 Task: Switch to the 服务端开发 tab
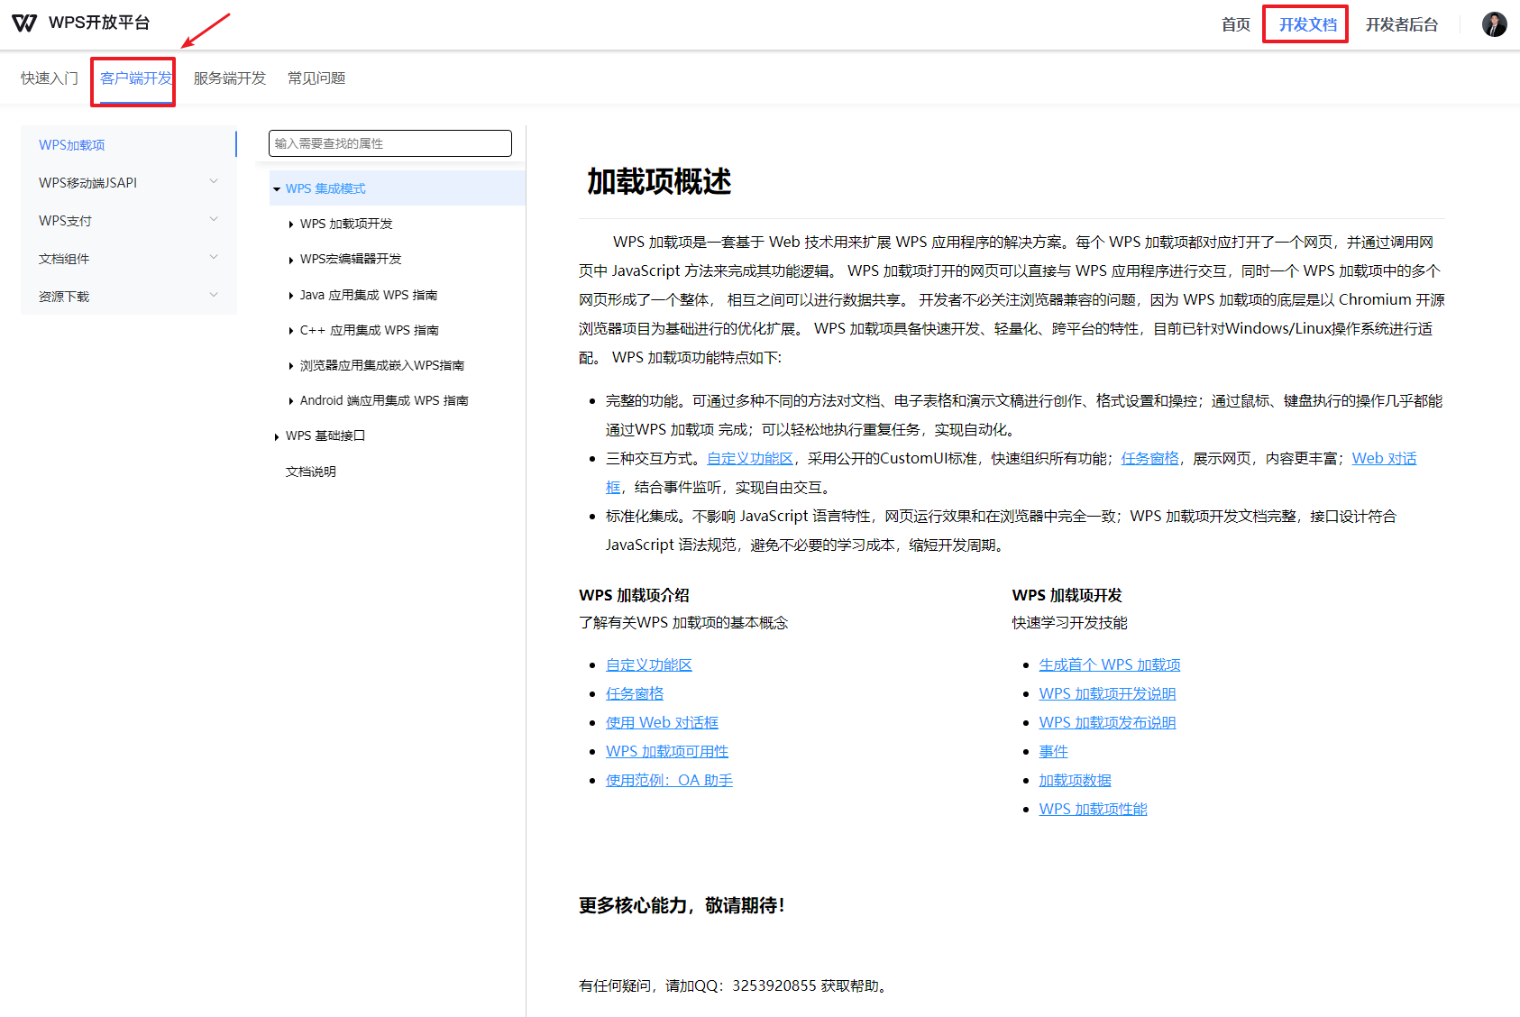click(230, 78)
